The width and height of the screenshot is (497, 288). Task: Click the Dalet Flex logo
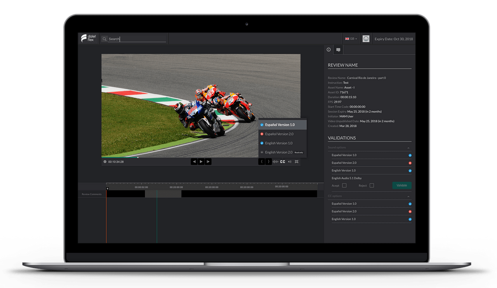point(87,38)
